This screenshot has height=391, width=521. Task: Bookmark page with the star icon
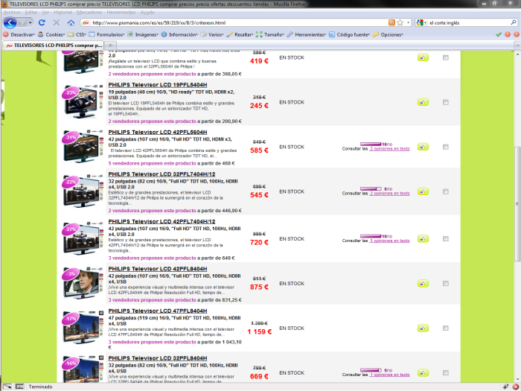click(x=400, y=22)
